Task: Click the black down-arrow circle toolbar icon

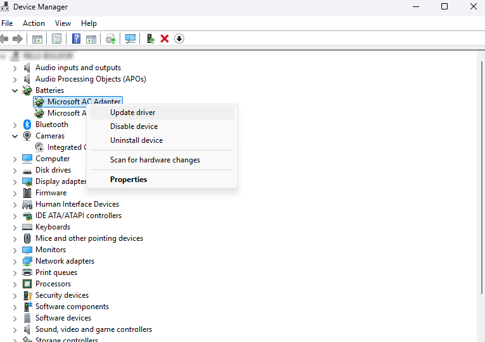Action: 179,39
